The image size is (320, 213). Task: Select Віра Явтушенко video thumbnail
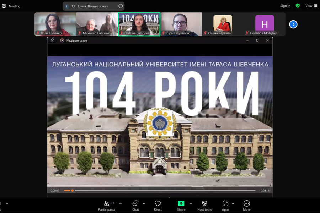181,24
